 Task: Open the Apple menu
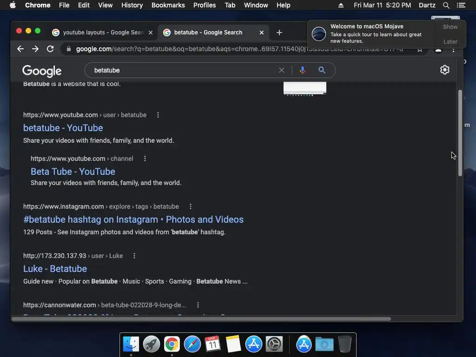(x=13, y=5)
